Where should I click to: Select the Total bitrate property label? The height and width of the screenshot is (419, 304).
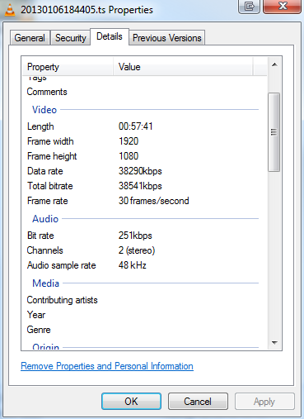tap(50, 186)
